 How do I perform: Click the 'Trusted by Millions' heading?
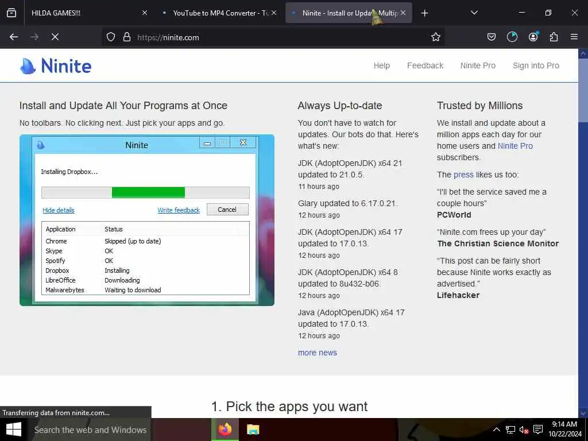click(x=479, y=106)
